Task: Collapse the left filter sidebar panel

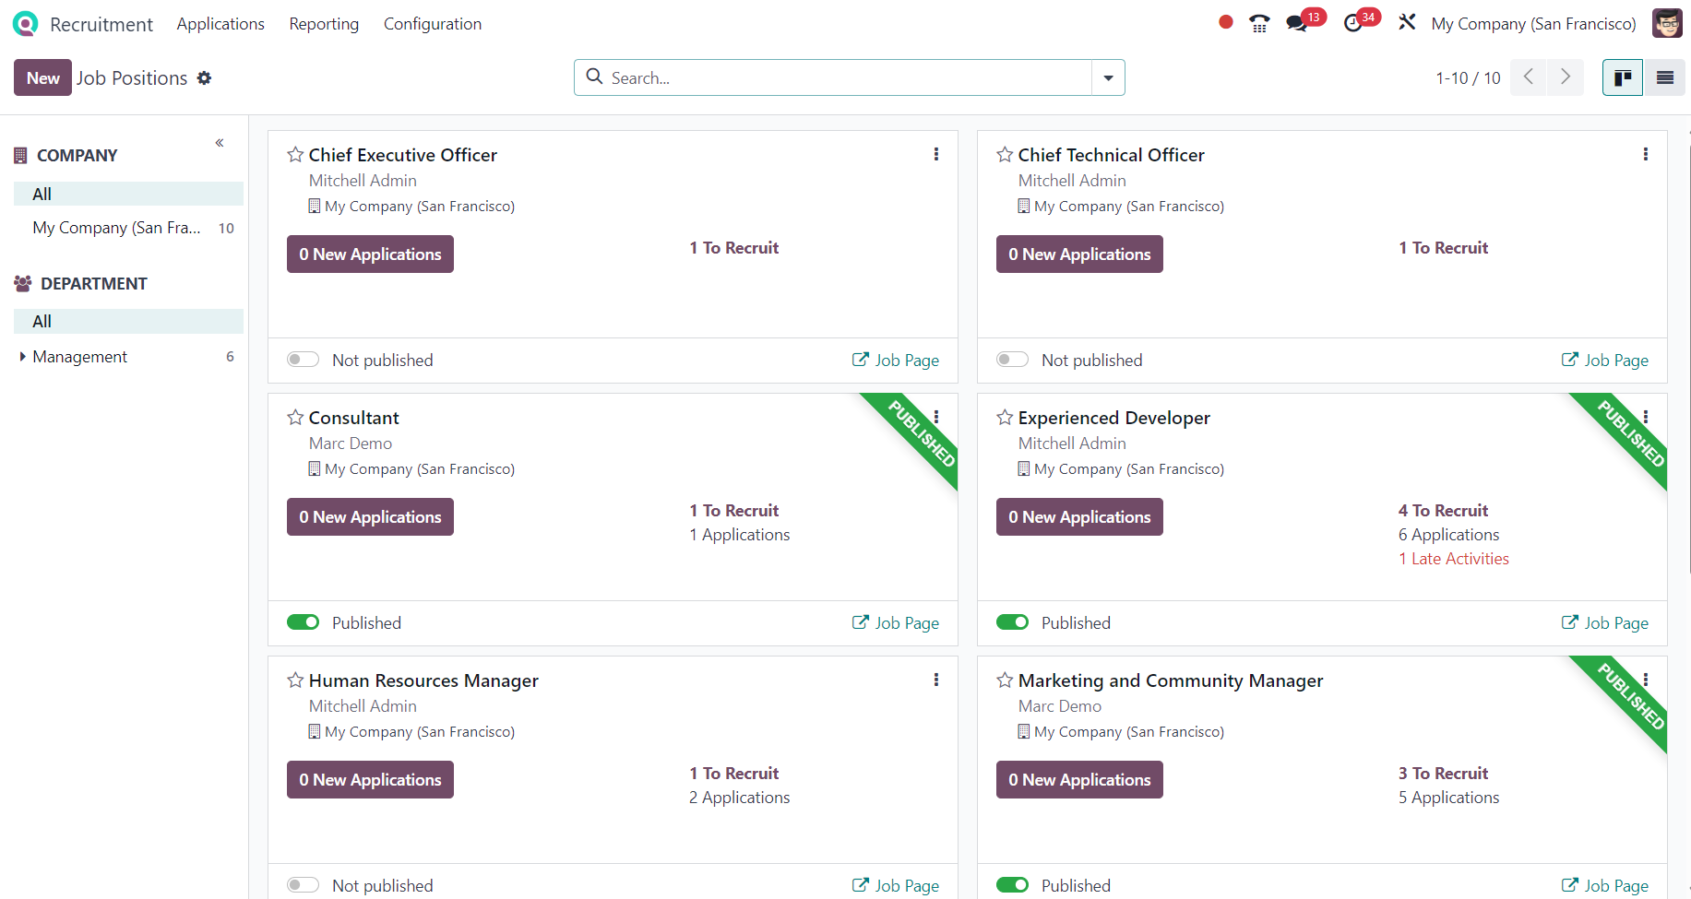Action: tap(220, 143)
